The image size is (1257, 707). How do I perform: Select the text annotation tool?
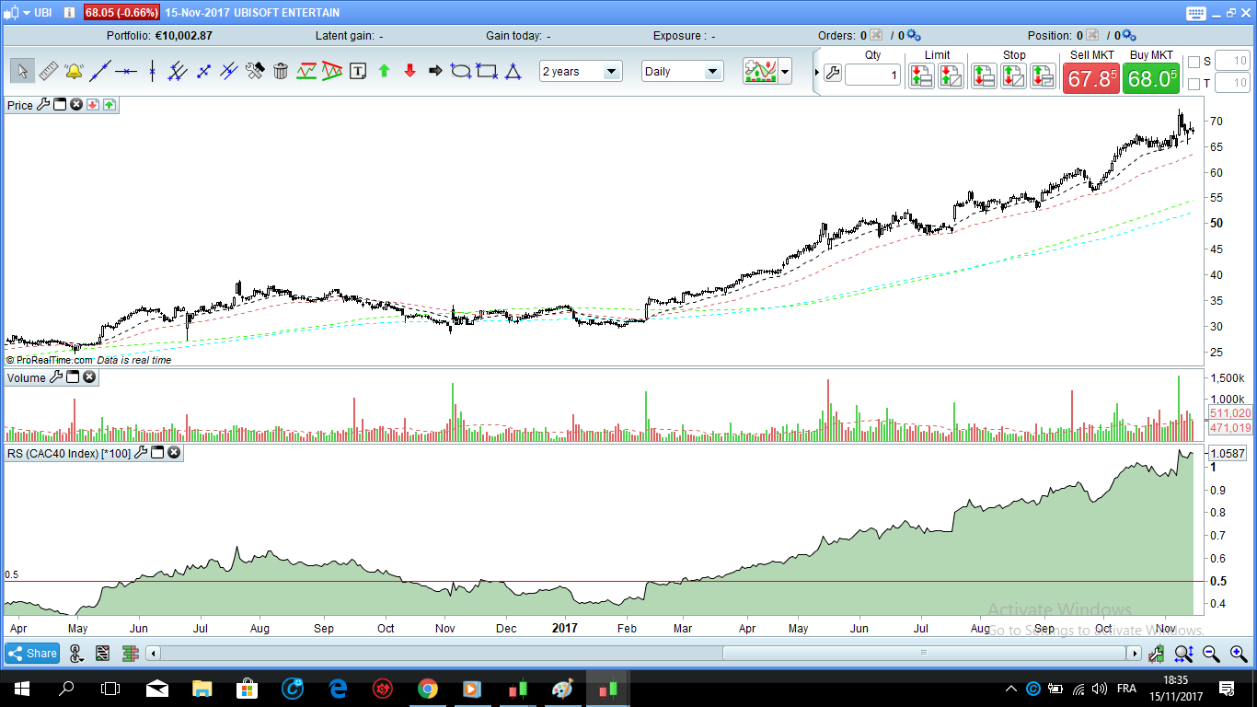point(358,71)
